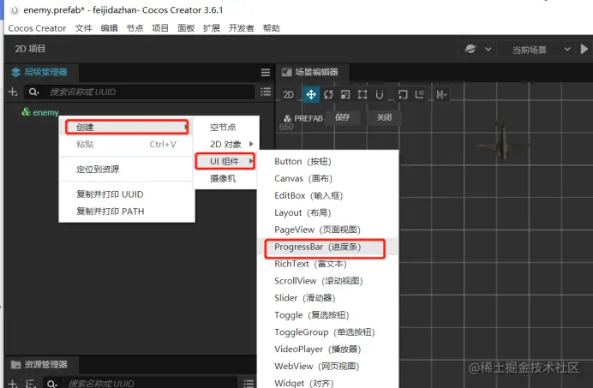Click the 保存 prefab button
This screenshot has height=388, width=593.
(x=342, y=117)
